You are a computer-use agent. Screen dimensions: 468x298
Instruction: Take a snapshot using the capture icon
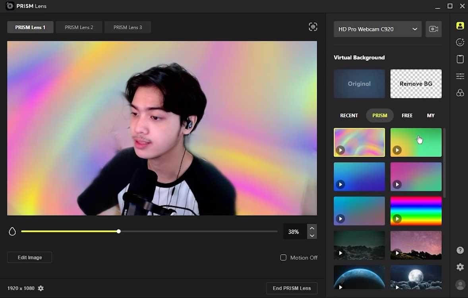tap(313, 27)
